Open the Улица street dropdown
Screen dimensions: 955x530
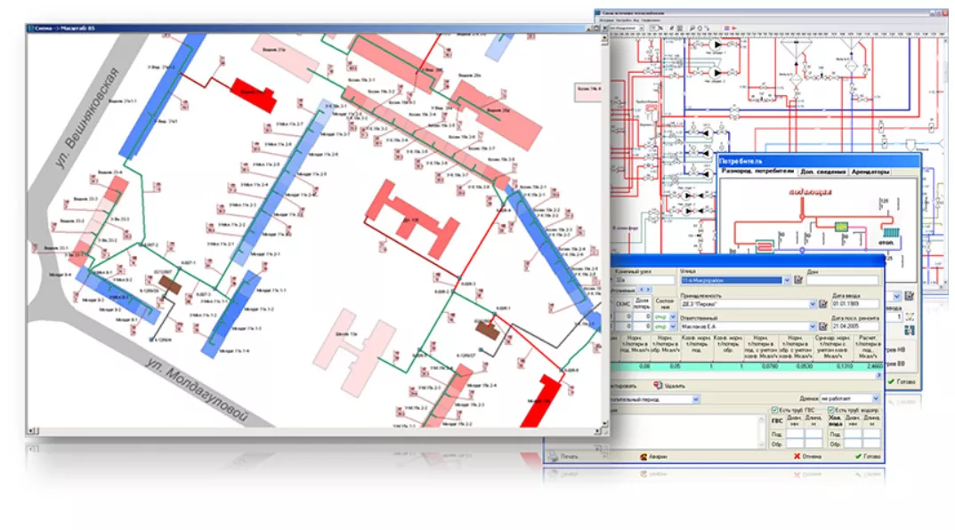click(x=787, y=280)
